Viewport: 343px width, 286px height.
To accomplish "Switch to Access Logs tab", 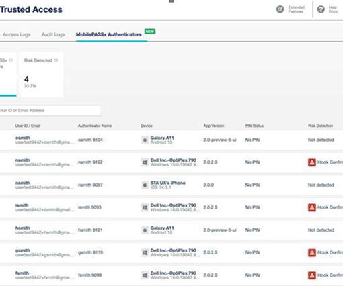I will point(17,34).
